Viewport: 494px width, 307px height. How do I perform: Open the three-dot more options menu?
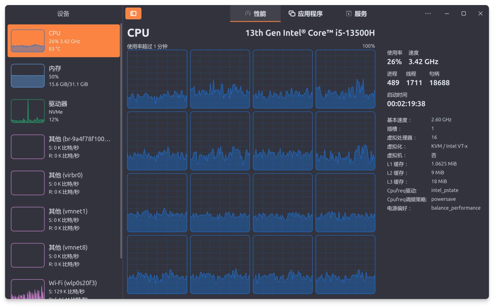click(x=428, y=14)
